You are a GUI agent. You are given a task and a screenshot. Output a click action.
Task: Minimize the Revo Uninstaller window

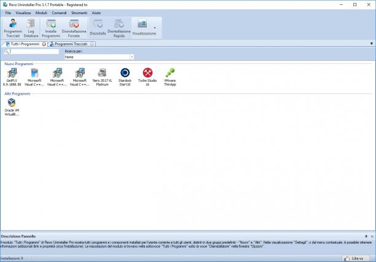(342, 4)
